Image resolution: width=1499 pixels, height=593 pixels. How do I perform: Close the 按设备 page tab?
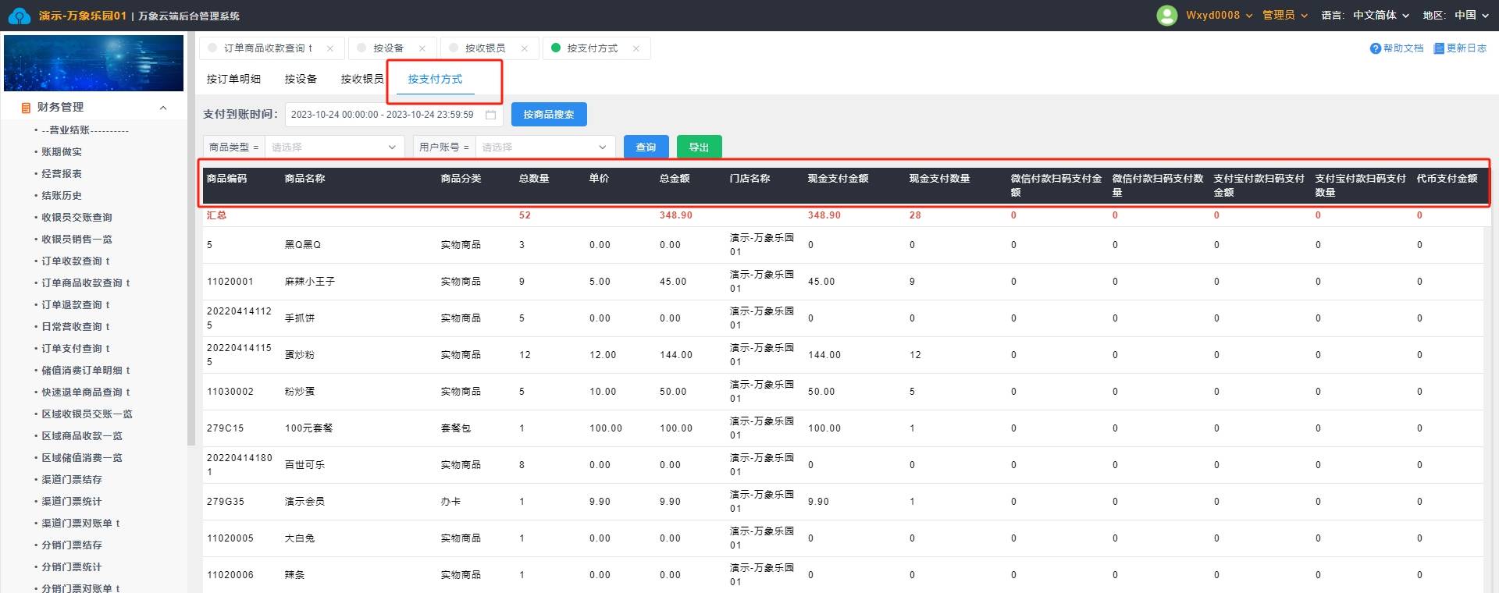[422, 48]
